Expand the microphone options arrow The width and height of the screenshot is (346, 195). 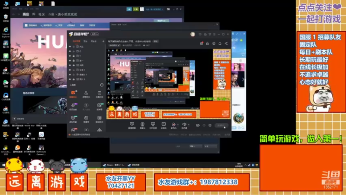coord(178,125)
